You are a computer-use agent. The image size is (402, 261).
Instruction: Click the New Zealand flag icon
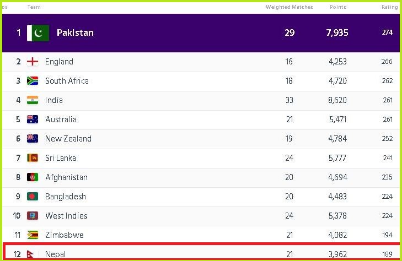tap(33, 138)
